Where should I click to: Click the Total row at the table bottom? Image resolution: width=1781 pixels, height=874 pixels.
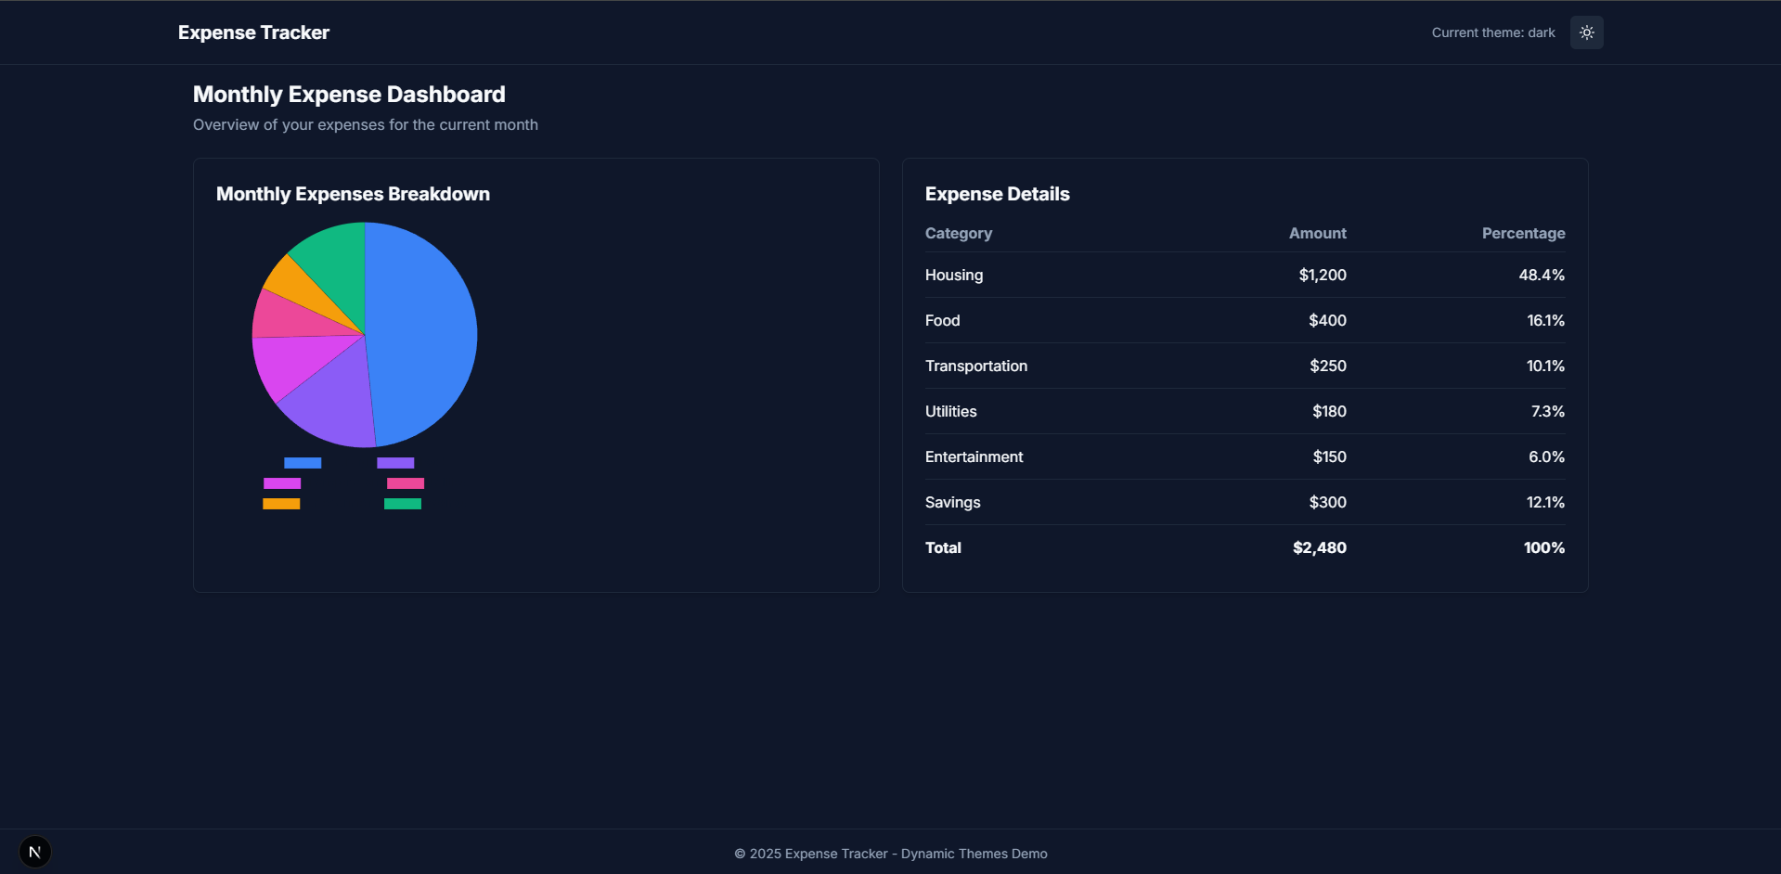point(1244,547)
